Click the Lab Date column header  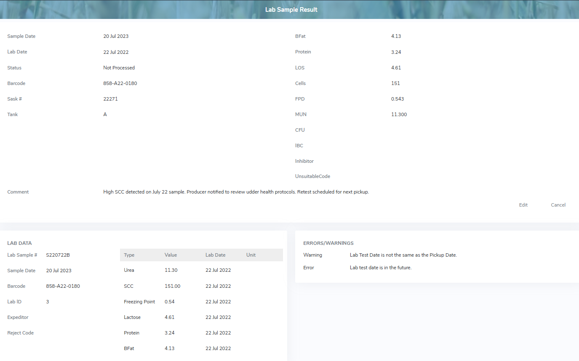[x=215, y=255]
